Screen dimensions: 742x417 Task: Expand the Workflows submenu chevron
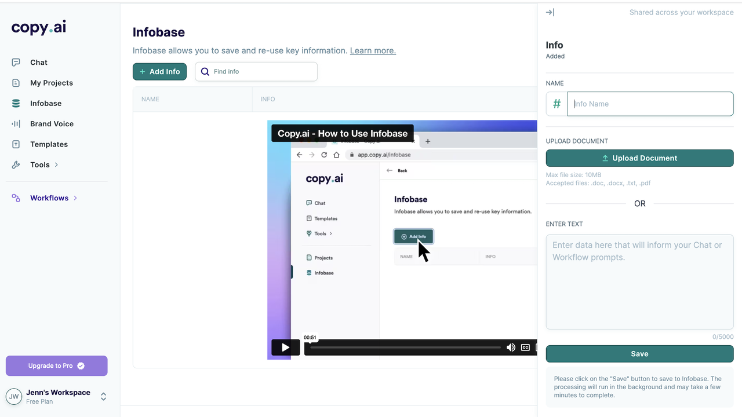[x=75, y=198]
